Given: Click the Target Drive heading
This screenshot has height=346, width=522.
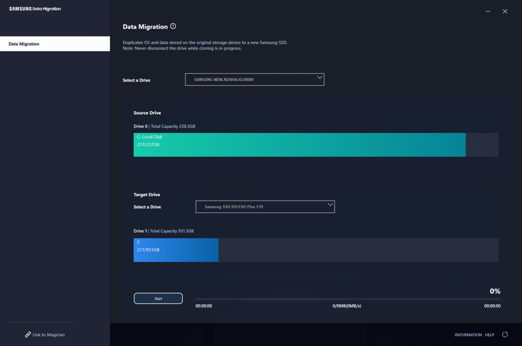Looking at the screenshot, I should point(146,195).
